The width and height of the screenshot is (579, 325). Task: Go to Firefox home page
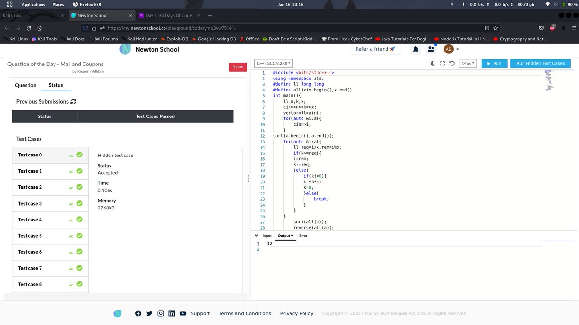click(39, 28)
